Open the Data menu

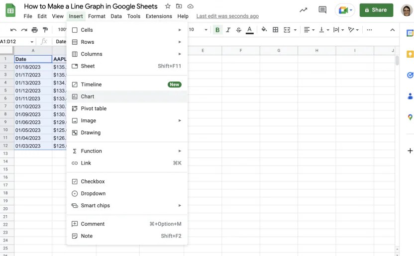click(x=116, y=16)
